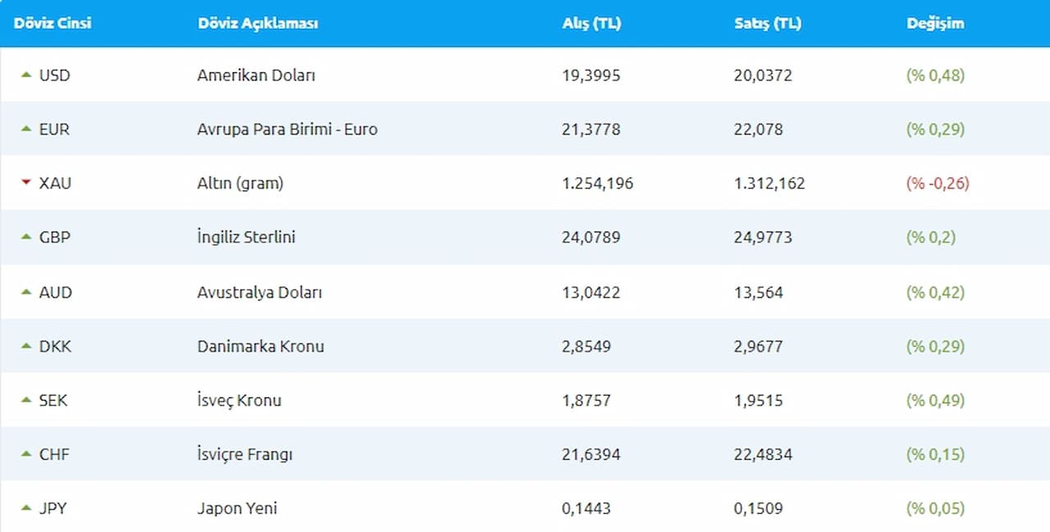Select Avrupa Para Birimi - Euro text
1050x532 pixels.
287,130
